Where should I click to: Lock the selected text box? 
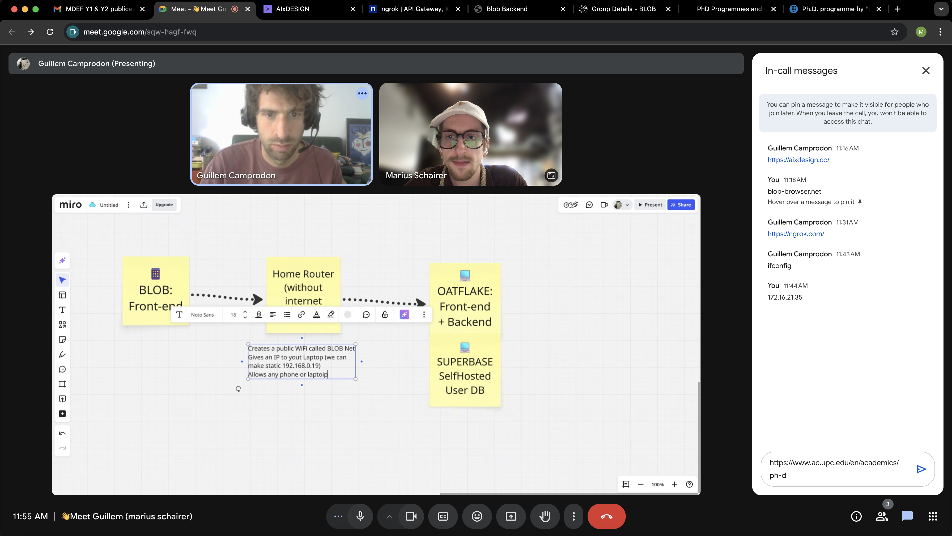(x=385, y=314)
